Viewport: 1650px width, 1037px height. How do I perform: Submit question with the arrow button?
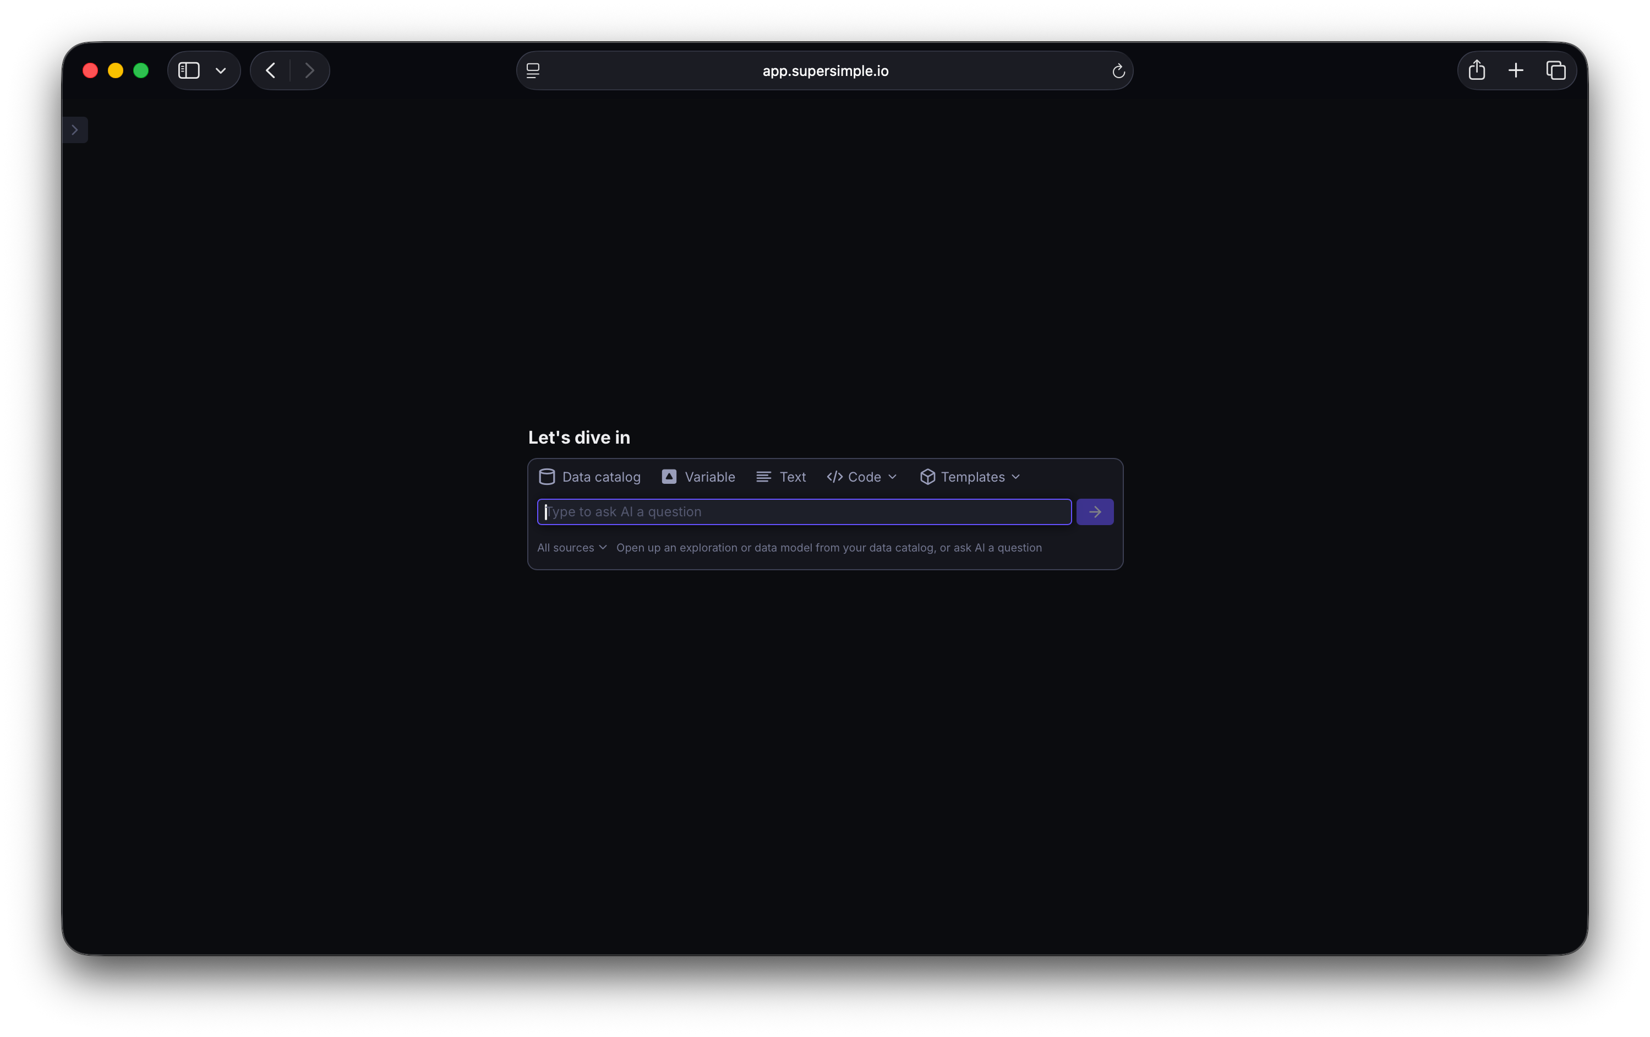coord(1094,512)
